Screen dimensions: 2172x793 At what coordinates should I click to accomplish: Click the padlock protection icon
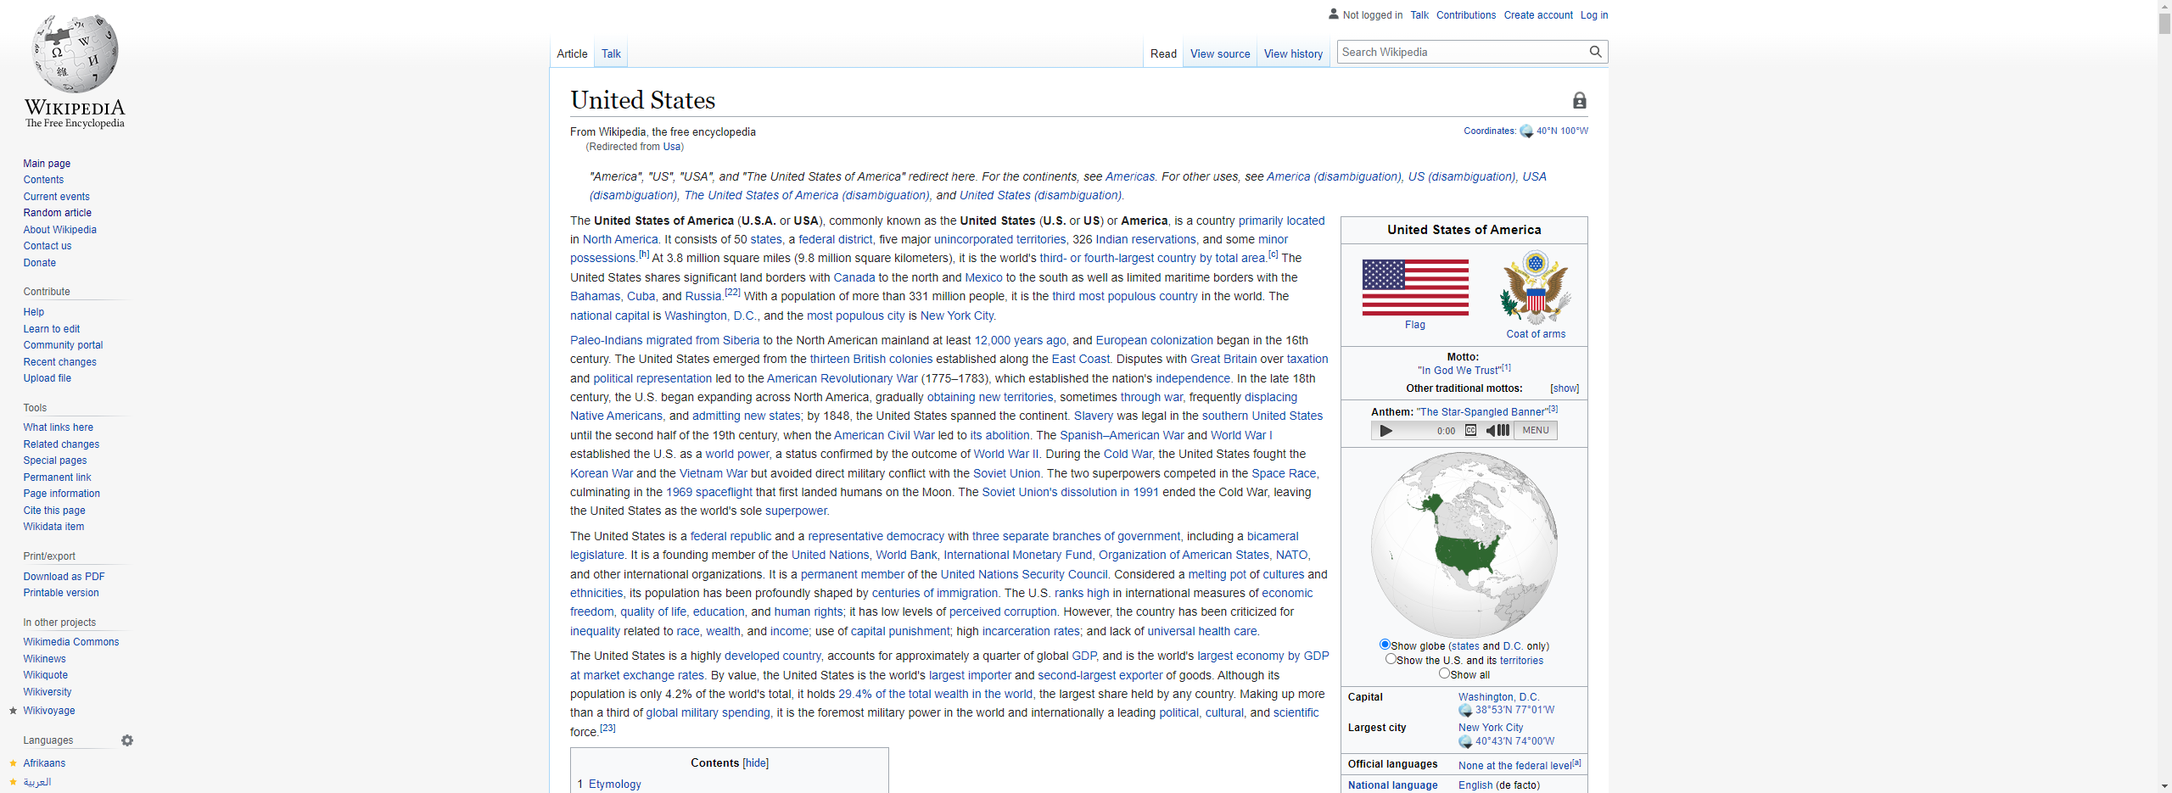pos(1579,100)
